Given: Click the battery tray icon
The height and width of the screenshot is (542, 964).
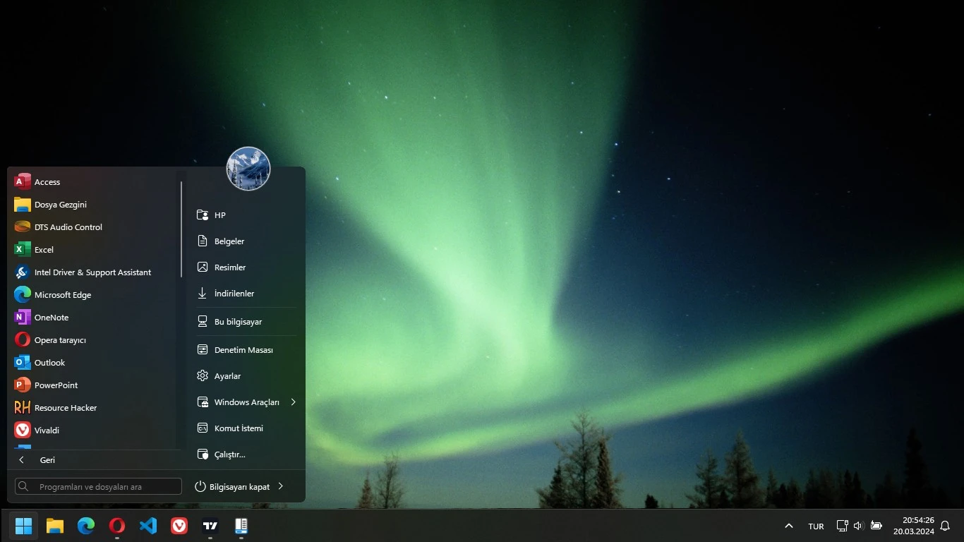Looking at the screenshot, I should [x=876, y=526].
